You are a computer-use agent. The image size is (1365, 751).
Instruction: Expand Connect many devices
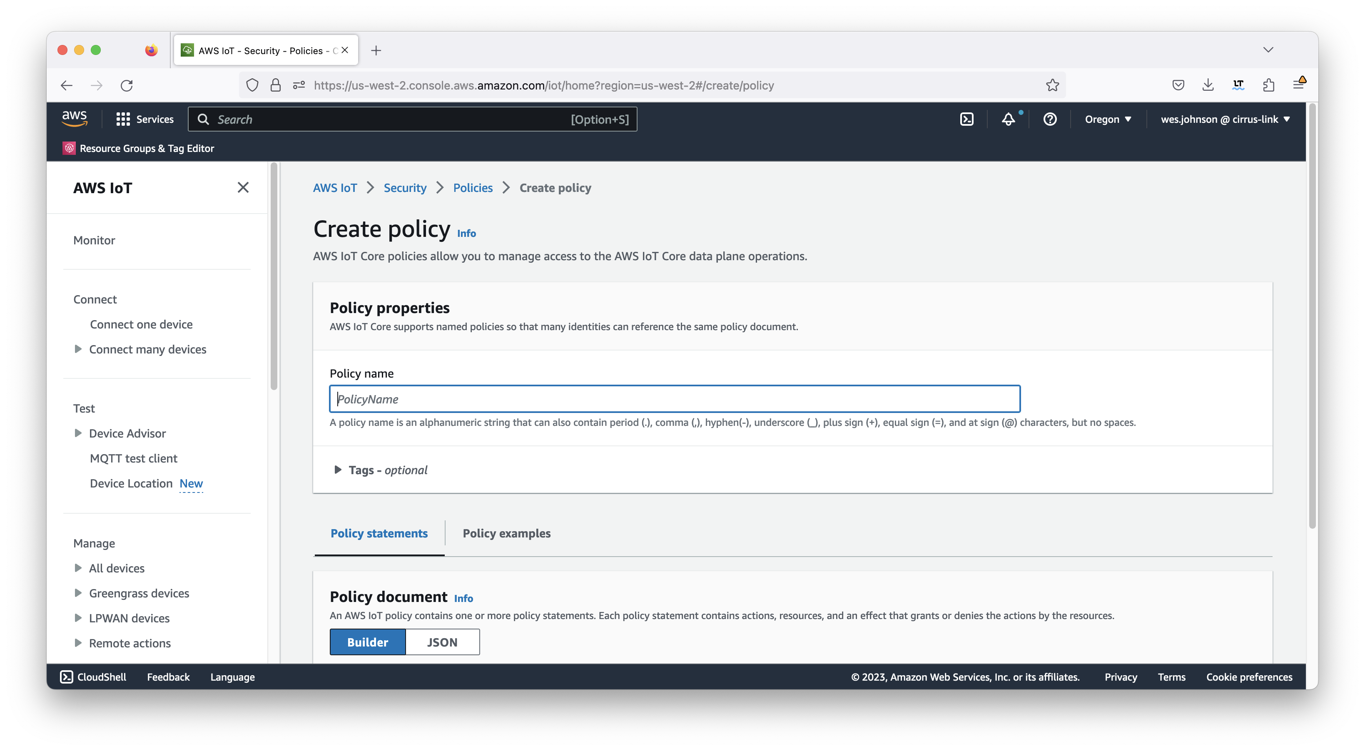pyautogui.click(x=78, y=349)
